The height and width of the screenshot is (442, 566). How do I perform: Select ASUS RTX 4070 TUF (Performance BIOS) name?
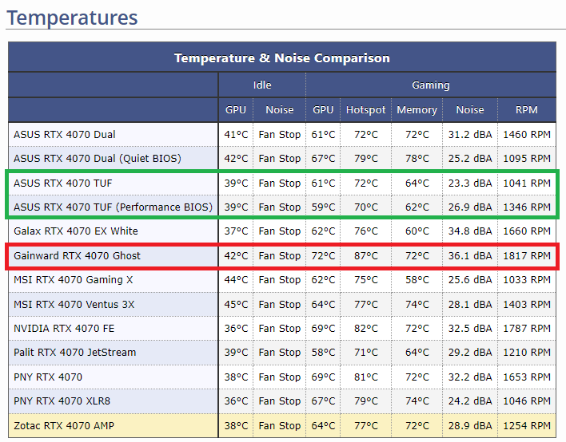pyautogui.click(x=113, y=207)
